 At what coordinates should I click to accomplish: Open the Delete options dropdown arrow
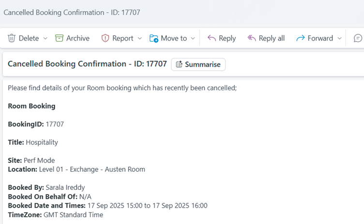coord(45,38)
